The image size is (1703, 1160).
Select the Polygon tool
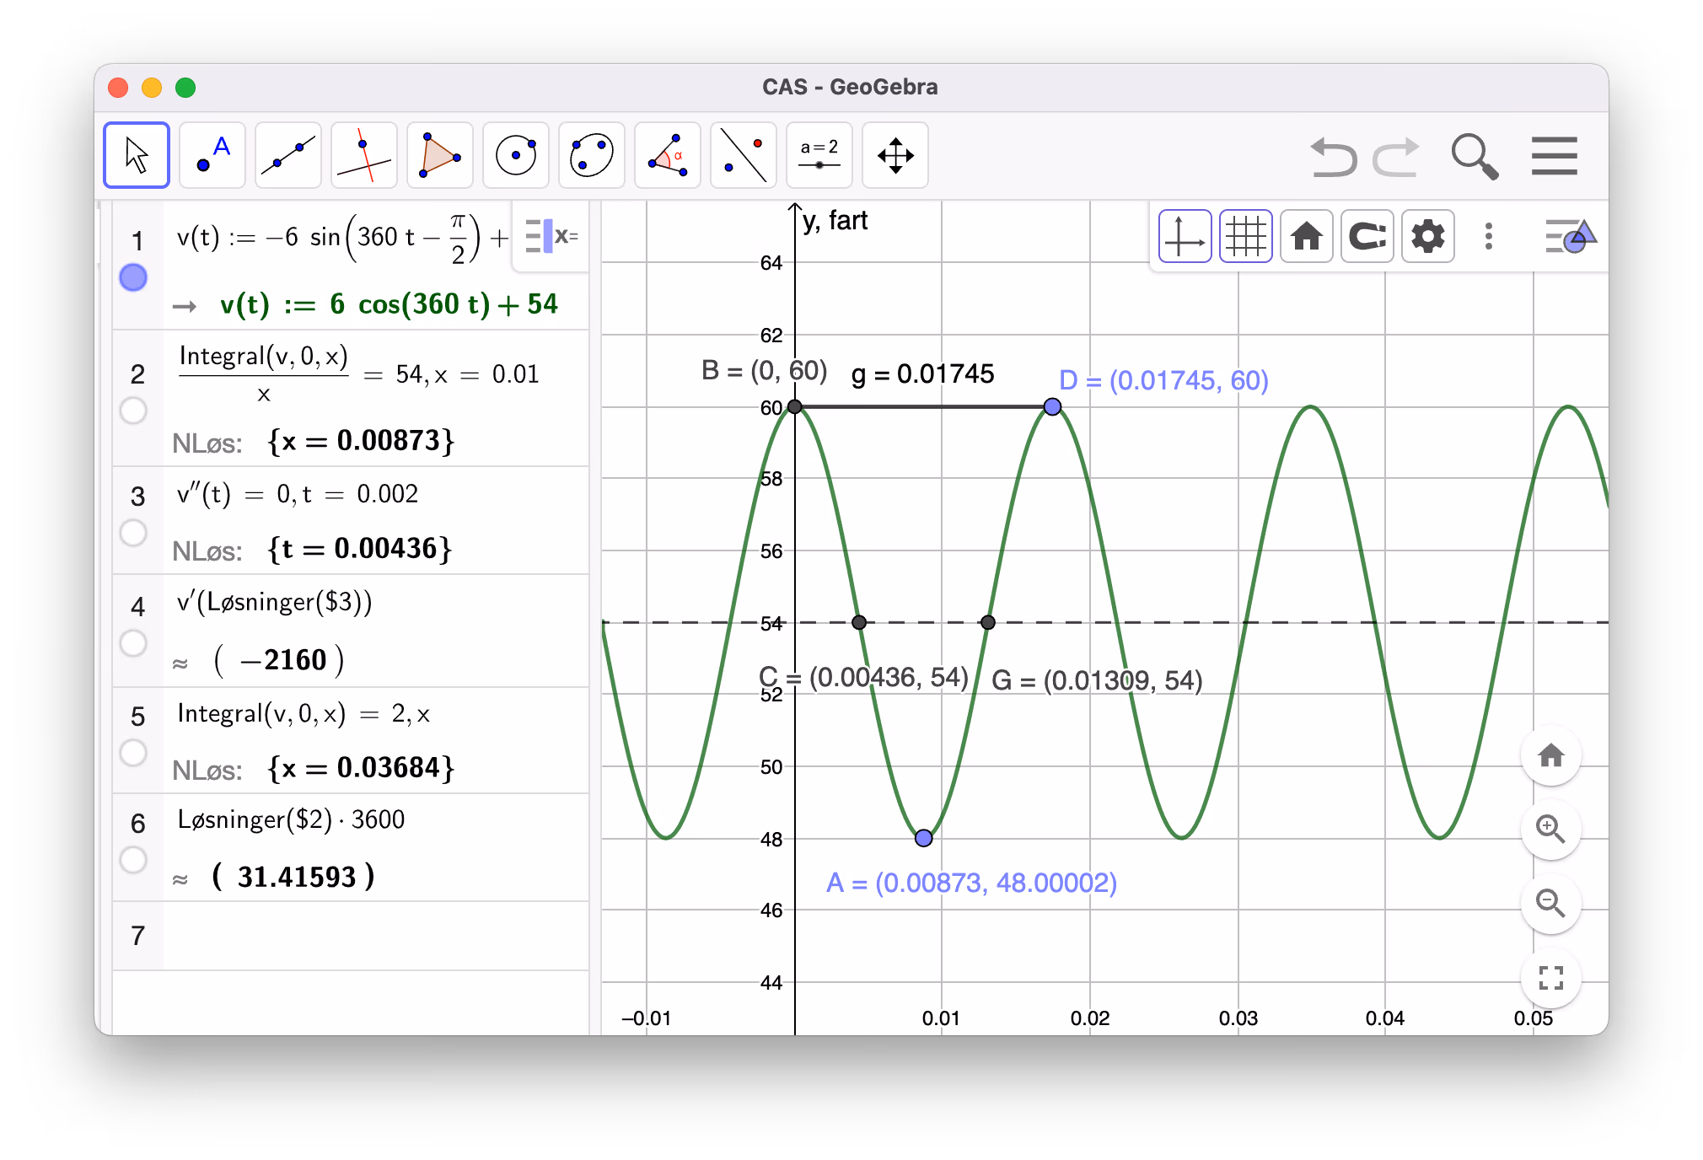(x=440, y=155)
